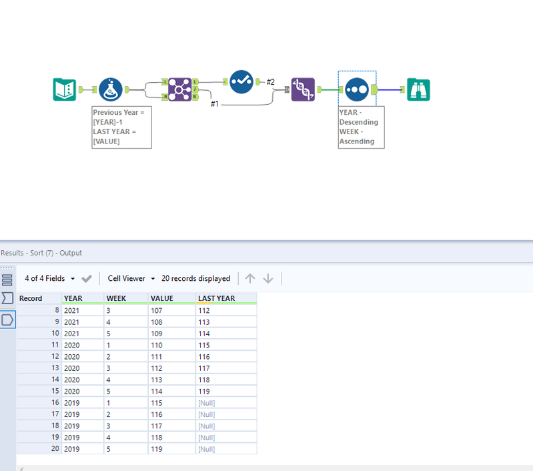533x471 pixels.
Task: Select the Text Input book tool
Action: 65,89
